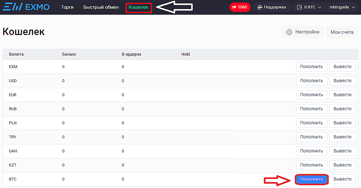The height and width of the screenshot is (188, 361).
Task: Click the EXM balance value 0
Action: (x=63, y=67)
